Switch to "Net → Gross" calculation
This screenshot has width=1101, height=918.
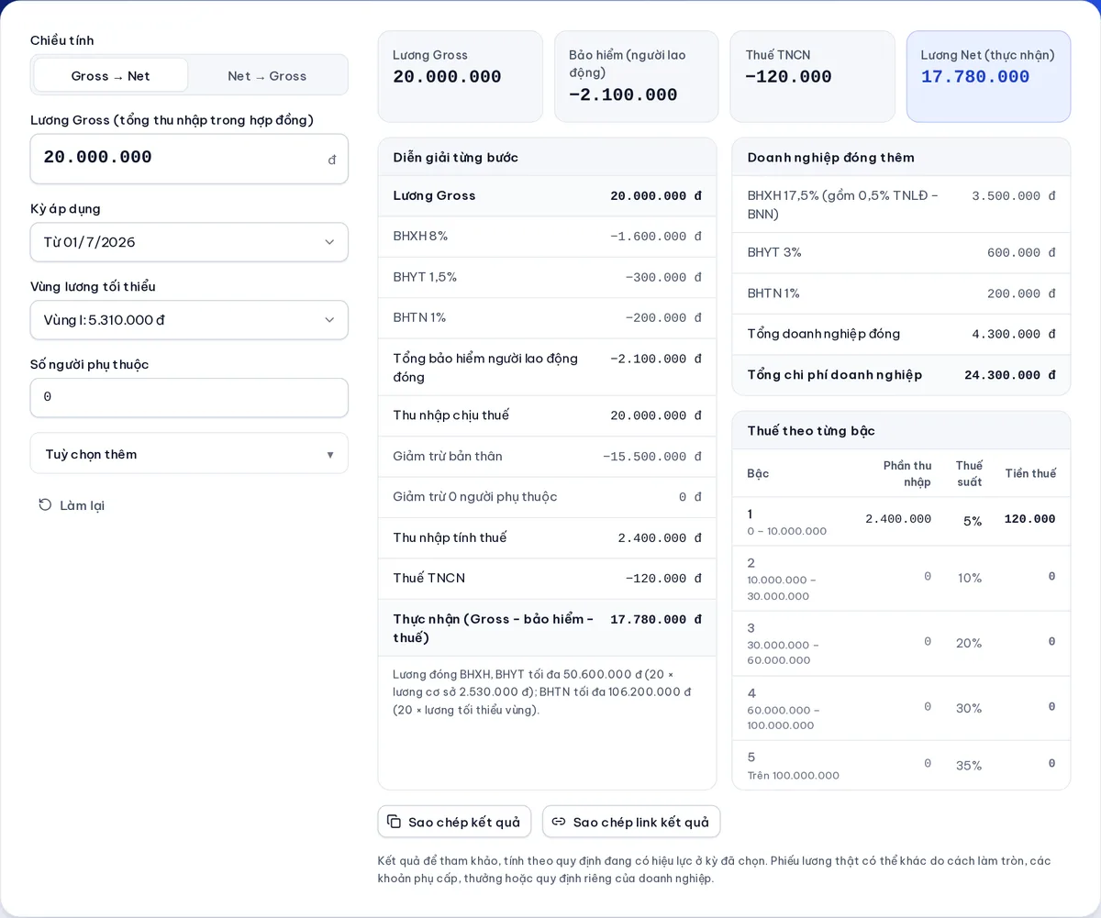coord(267,75)
